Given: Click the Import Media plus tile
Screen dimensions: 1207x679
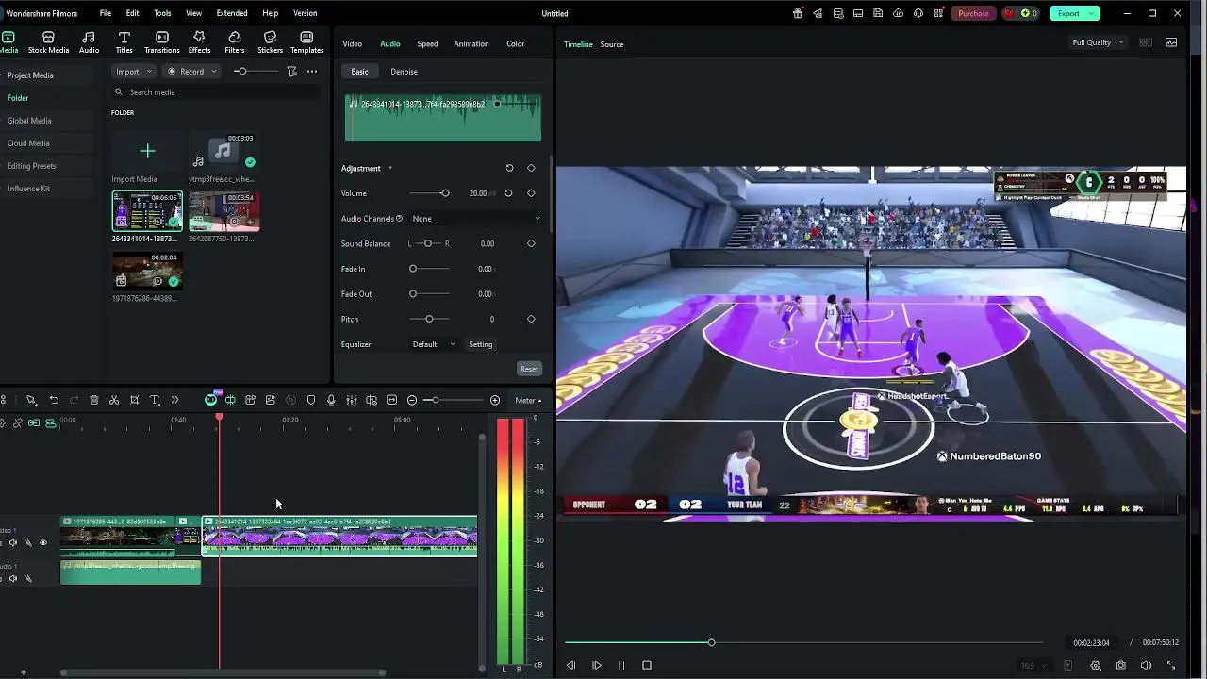Looking at the screenshot, I should point(147,151).
